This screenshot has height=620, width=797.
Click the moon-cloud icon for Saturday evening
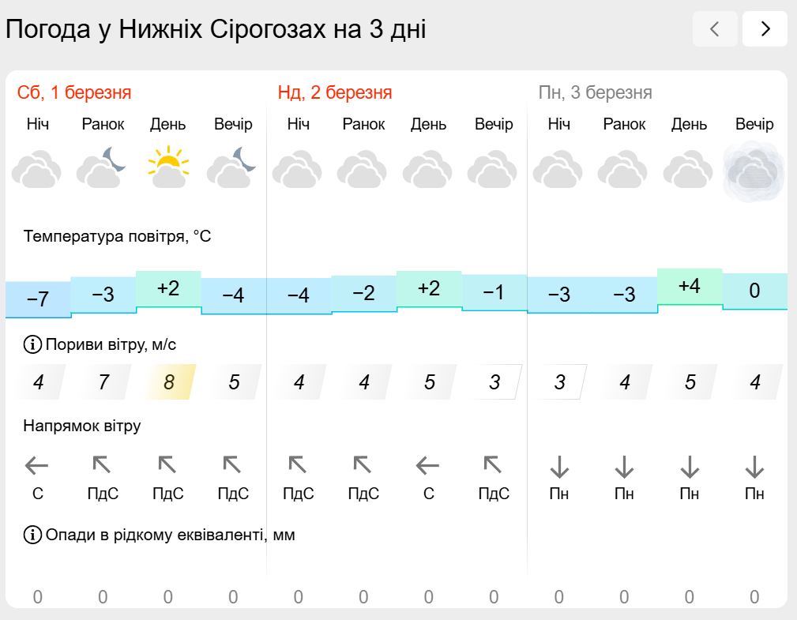pos(233,167)
